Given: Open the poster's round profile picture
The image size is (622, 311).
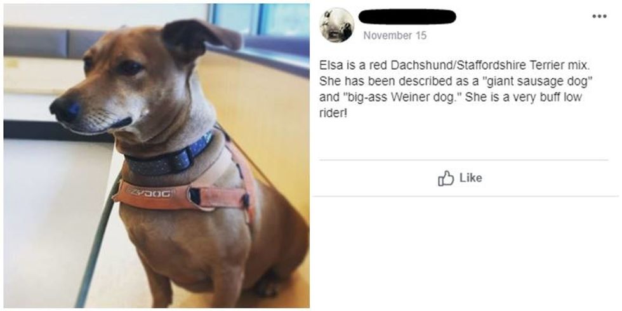Looking at the screenshot, I should [337, 25].
